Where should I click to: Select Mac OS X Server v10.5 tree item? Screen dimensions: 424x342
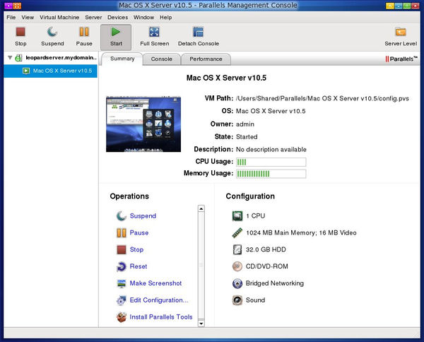tap(51, 71)
